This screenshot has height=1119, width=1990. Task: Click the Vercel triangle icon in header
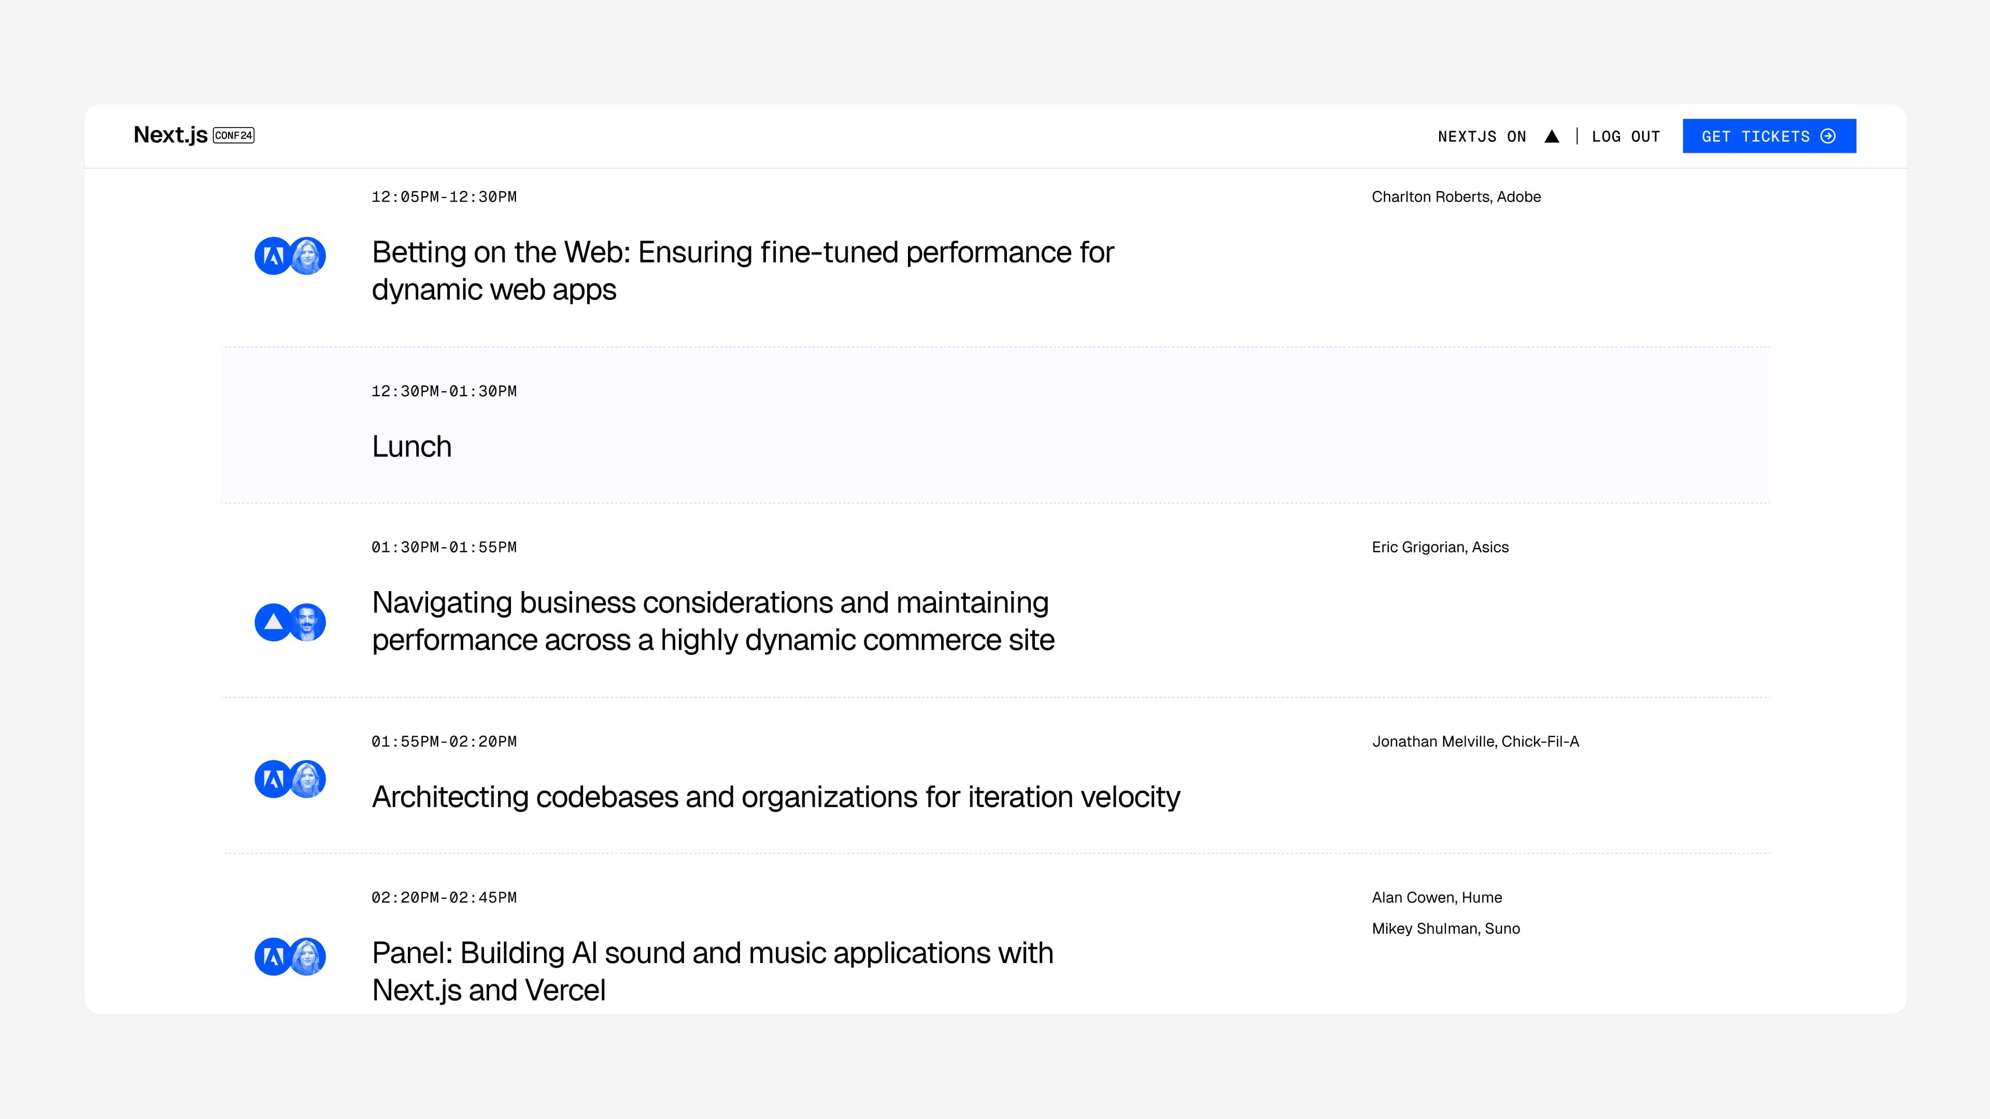tap(1551, 137)
